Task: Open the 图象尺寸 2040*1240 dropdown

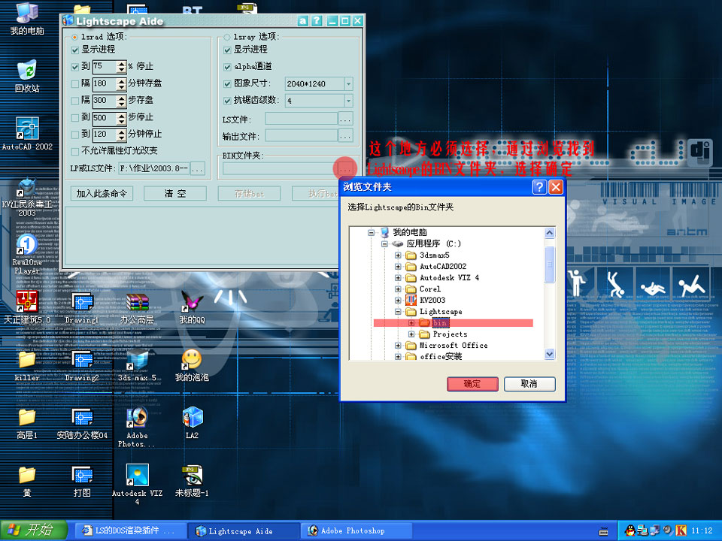Action: (x=348, y=83)
